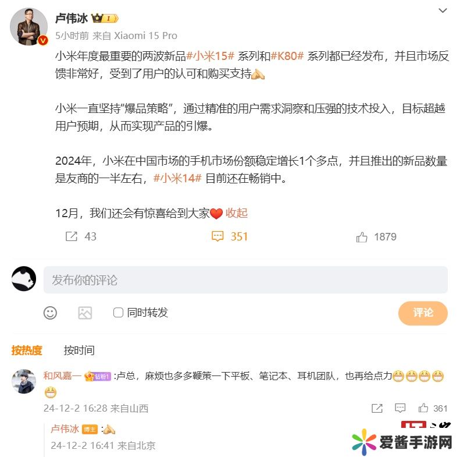
Task: Enable the 同时转发 checkbox
Action: click(x=118, y=313)
